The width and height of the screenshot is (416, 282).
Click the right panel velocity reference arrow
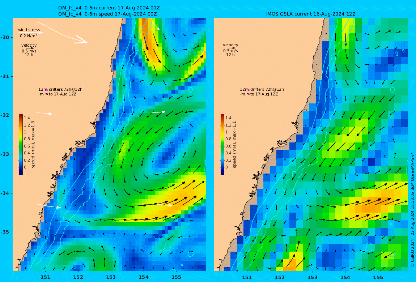[x=231, y=48]
